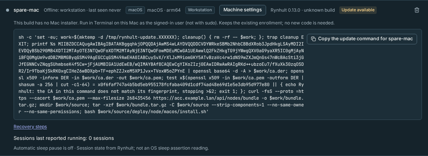Click the offline status dot beside spare-mac

(x=8, y=10)
